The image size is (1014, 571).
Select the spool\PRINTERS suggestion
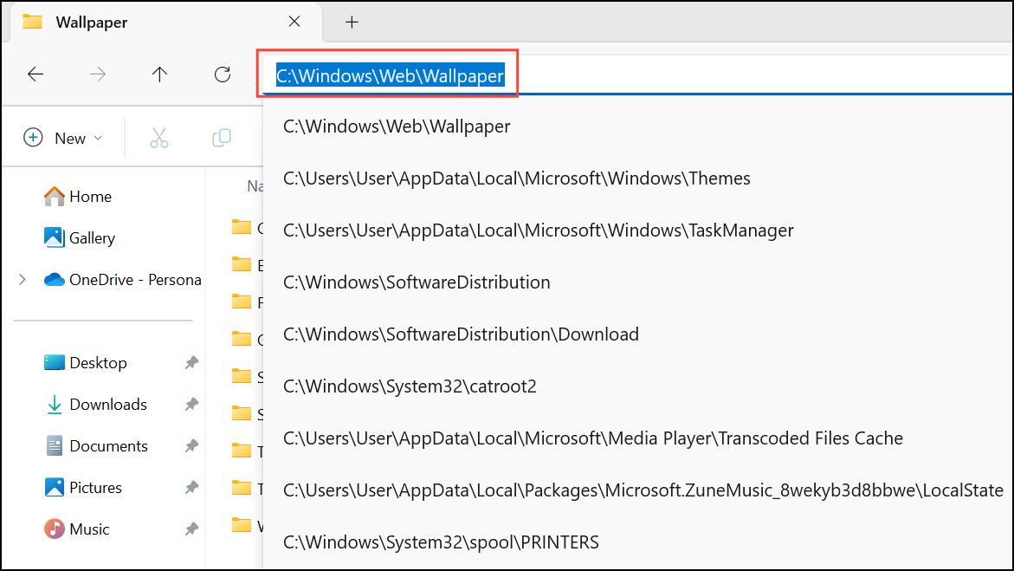(441, 542)
